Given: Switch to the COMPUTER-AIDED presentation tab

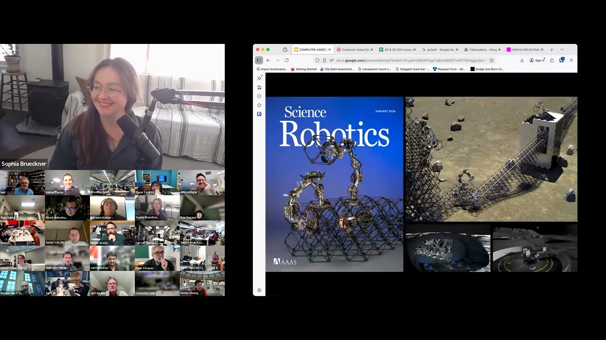Looking at the screenshot, I should tap(312, 50).
